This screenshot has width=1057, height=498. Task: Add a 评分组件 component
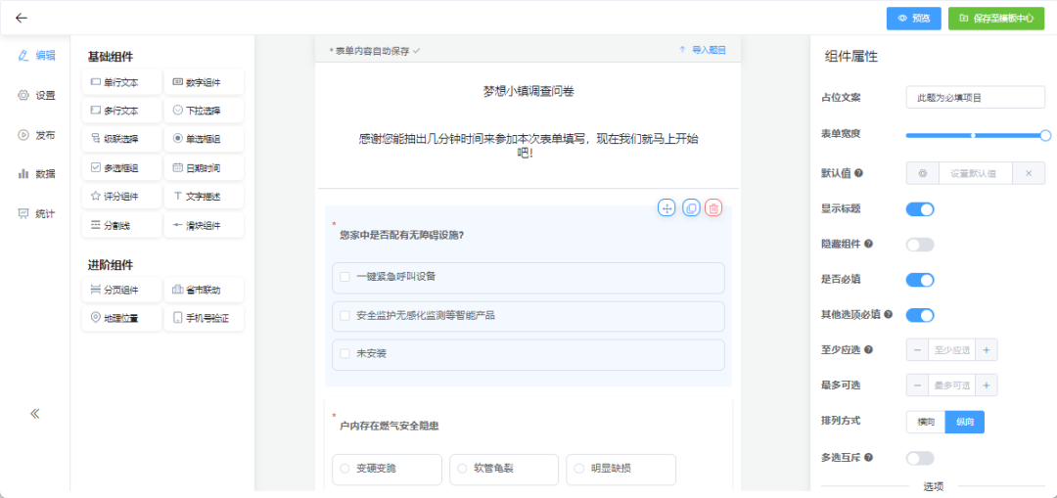122,196
